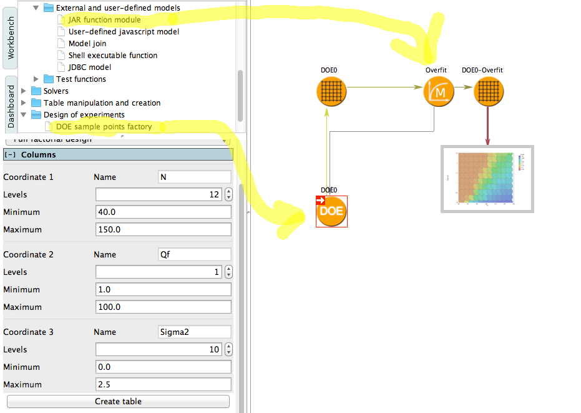Select JAR function module item
The height and width of the screenshot is (413, 581).
[104, 20]
